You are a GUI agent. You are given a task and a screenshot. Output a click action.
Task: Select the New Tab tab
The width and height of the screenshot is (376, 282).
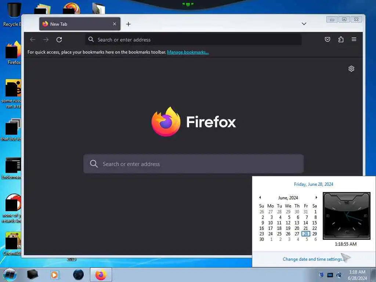pyautogui.click(x=80, y=24)
